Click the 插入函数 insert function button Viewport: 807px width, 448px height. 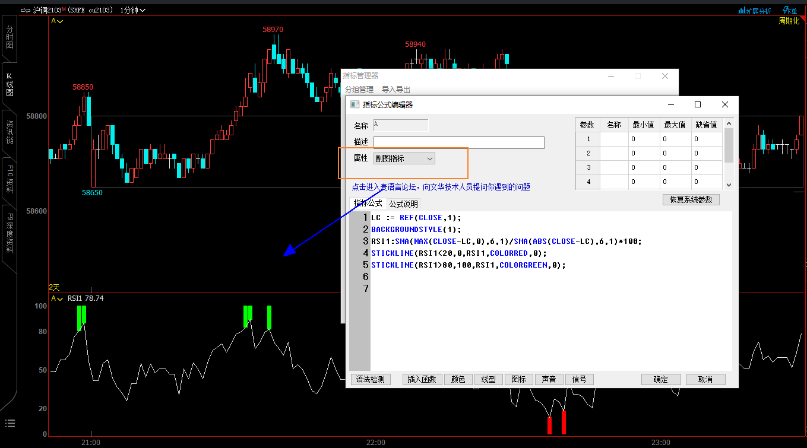tap(422, 379)
